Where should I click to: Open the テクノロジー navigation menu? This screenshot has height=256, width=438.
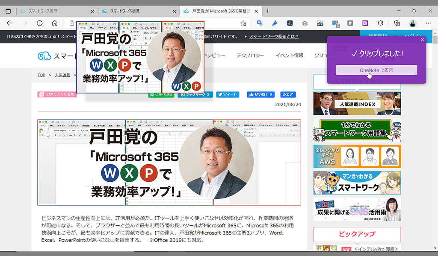pyautogui.click(x=250, y=55)
